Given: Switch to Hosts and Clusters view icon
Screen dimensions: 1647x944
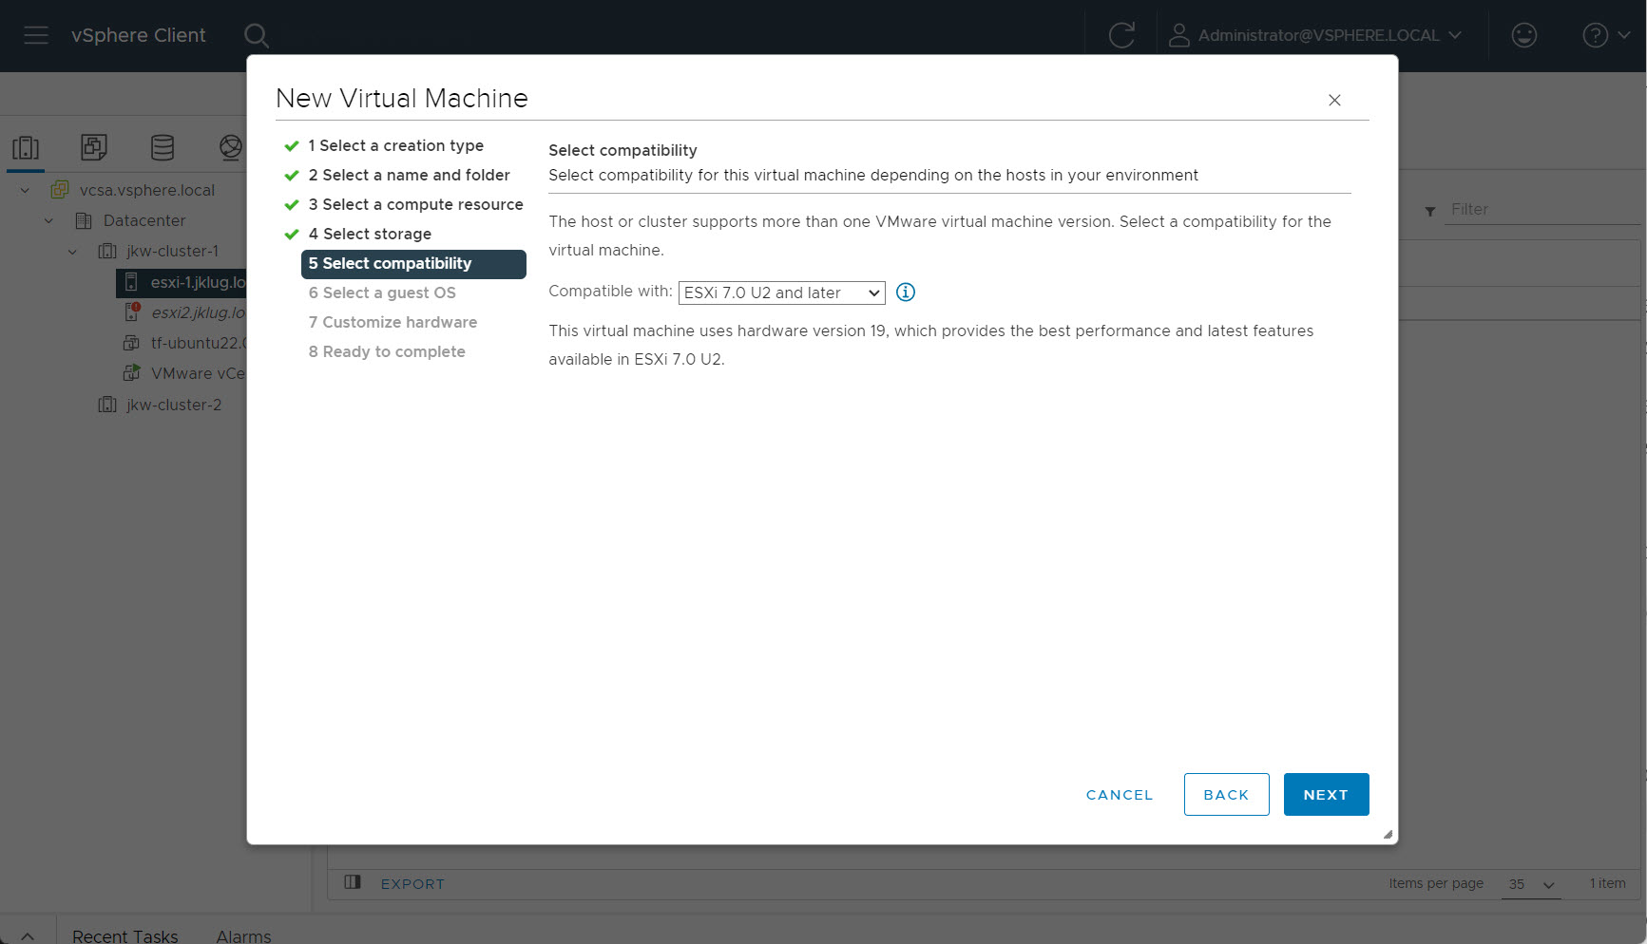Looking at the screenshot, I should tap(26, 147).
